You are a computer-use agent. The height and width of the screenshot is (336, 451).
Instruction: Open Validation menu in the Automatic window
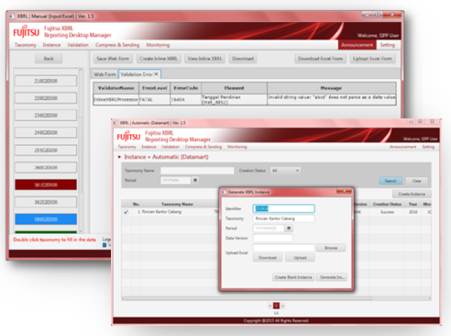170,147
